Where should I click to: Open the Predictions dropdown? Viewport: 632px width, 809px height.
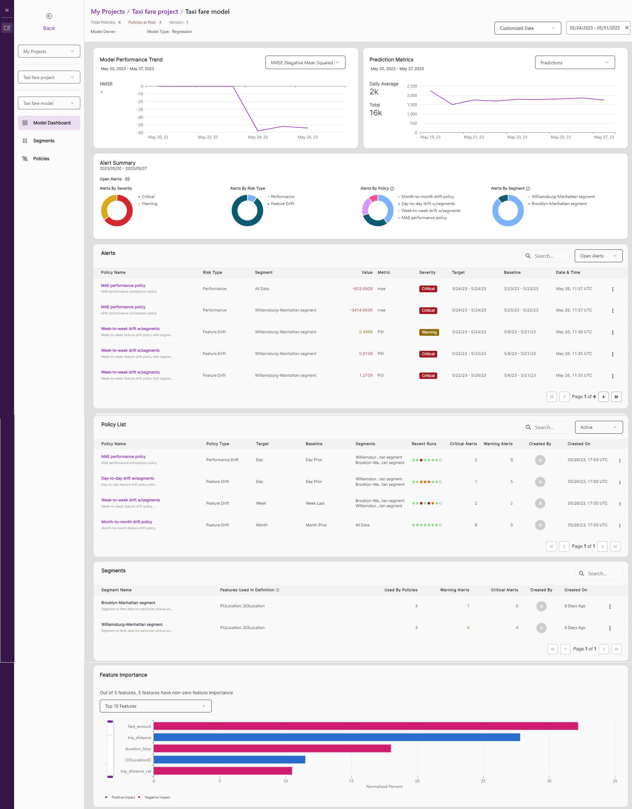(x=574, y=63)
